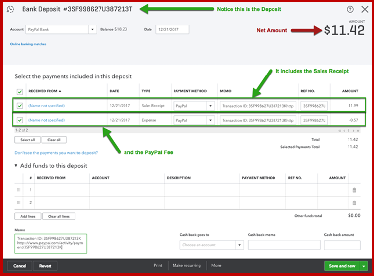This screenshot has width=374, height=276.
Task: Open the help question mark icon
Action: click(350, 9)
